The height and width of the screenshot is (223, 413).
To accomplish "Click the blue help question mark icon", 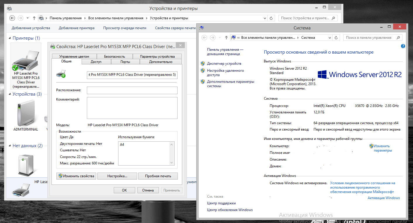I will click(403, 46).
